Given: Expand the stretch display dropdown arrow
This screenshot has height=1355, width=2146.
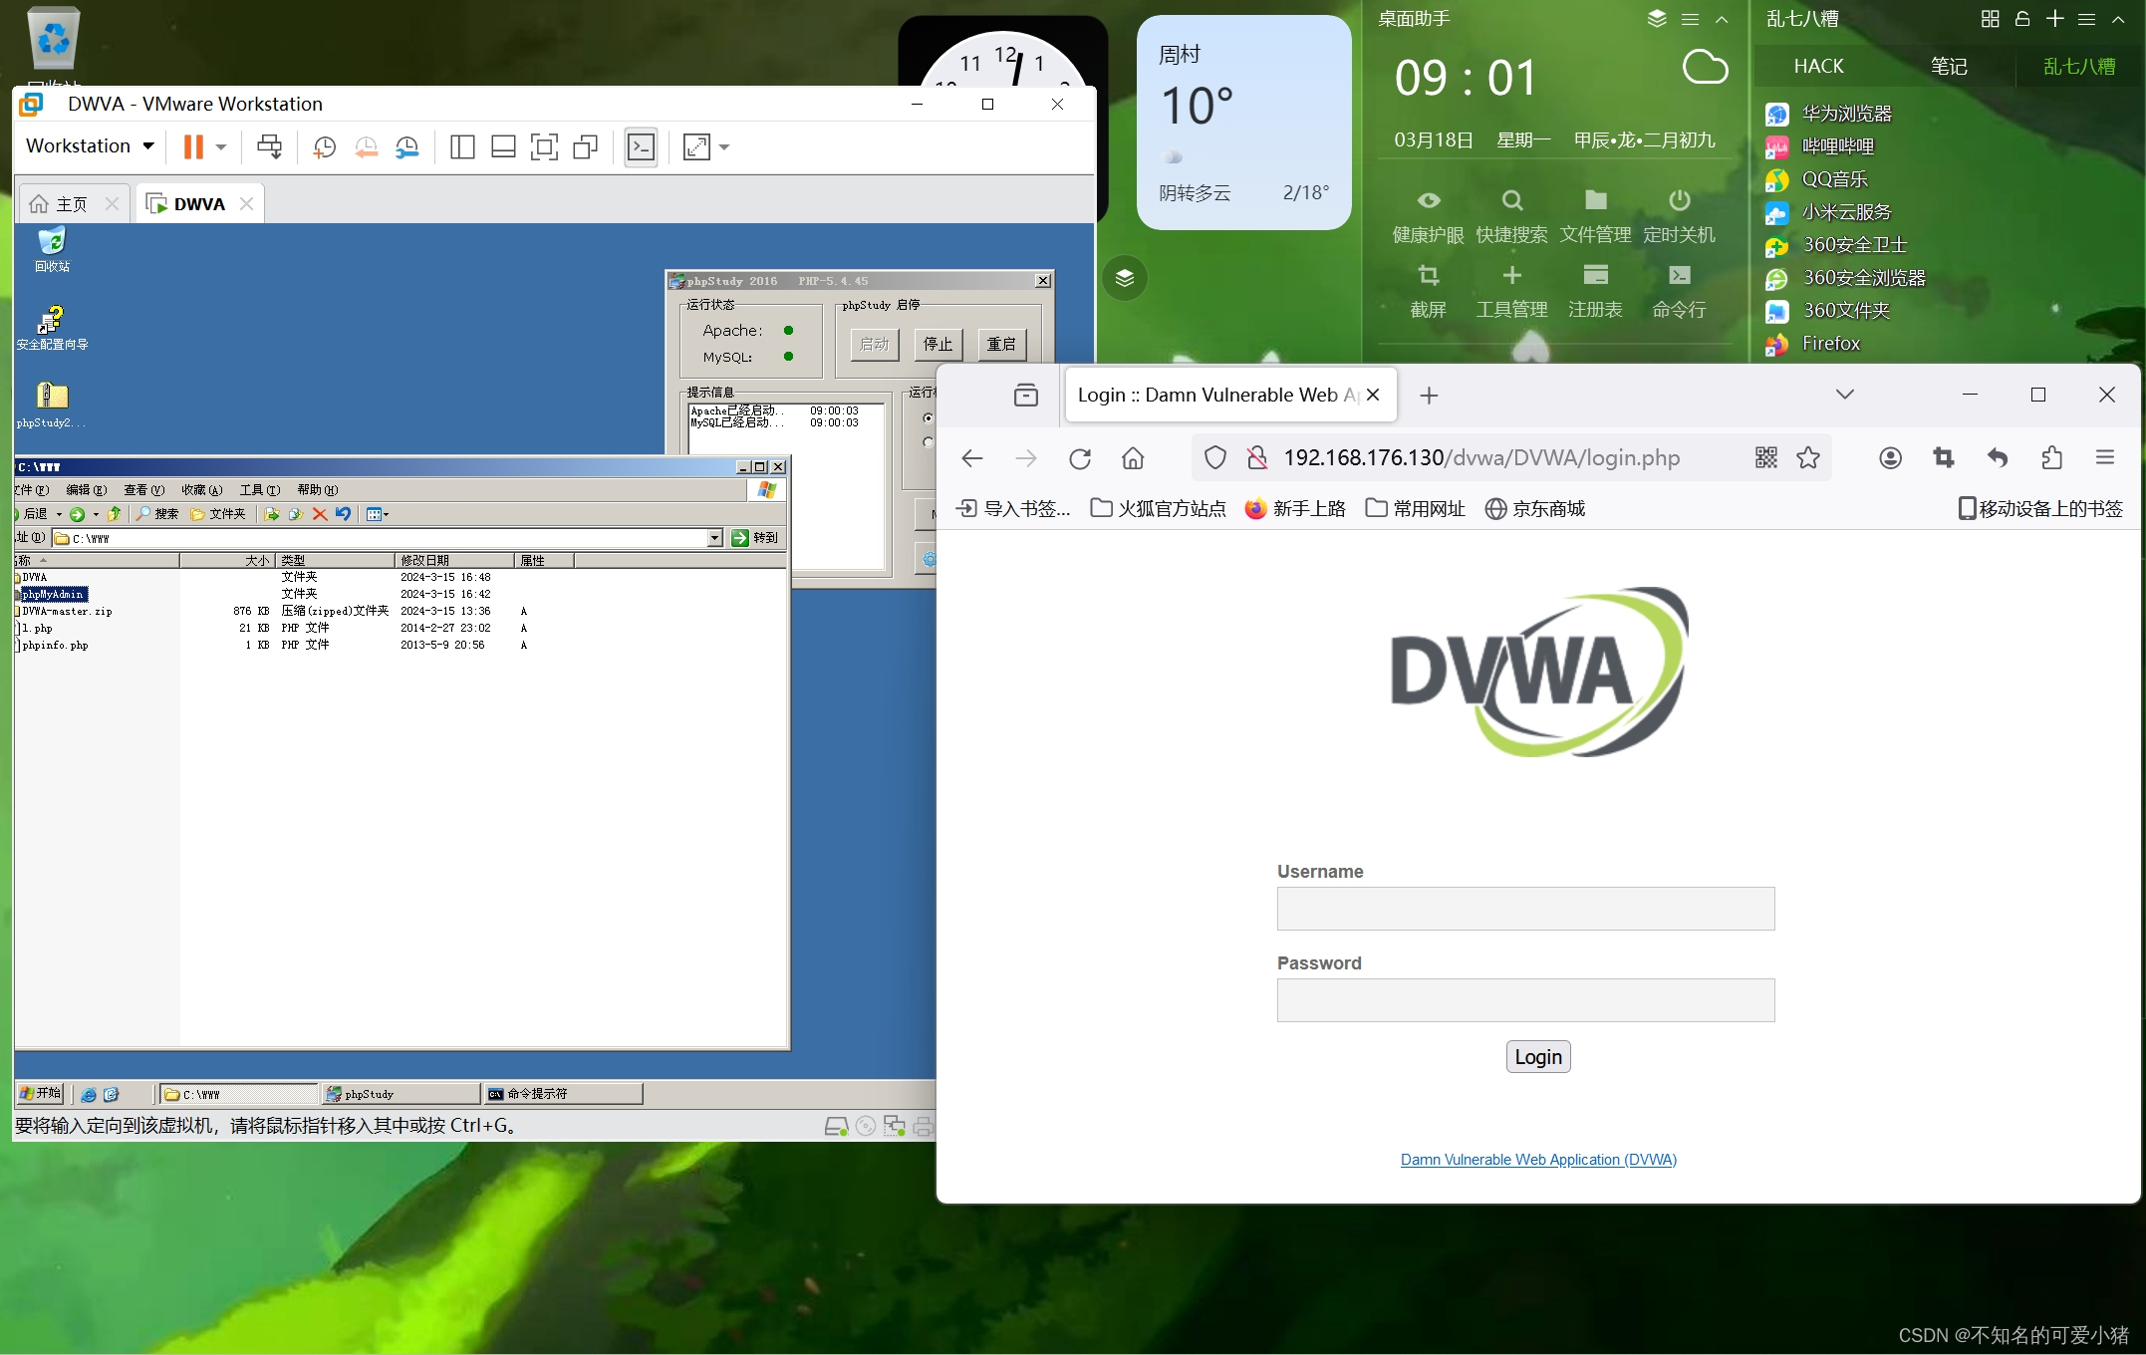Looking at the screenshot, I should point(724,147).
